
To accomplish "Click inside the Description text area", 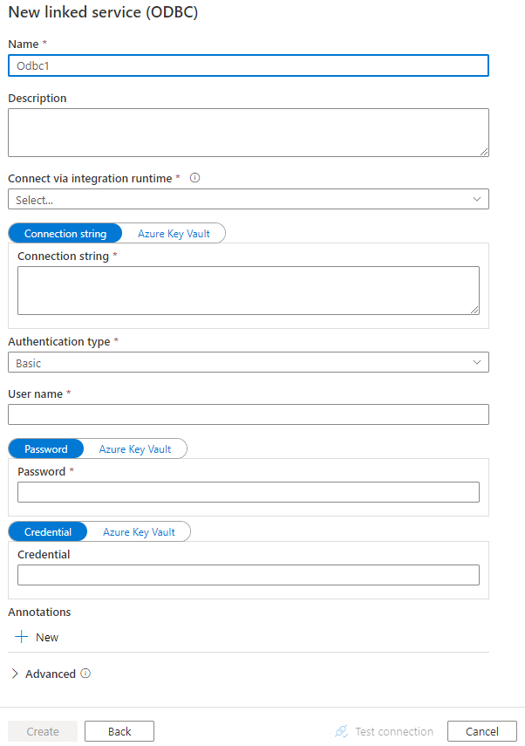I will [x=248, y=131].
